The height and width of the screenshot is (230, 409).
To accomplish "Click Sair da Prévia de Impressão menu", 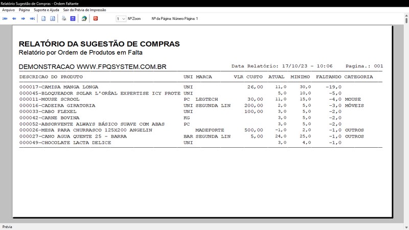I will [84, 10].
